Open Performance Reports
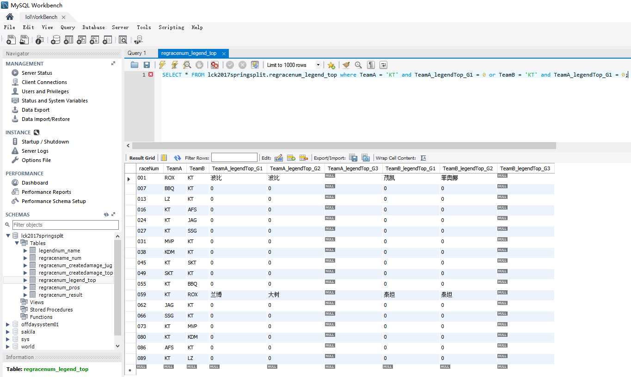The height and width of the screenshot is (377, 631). (x=46, y=192)
